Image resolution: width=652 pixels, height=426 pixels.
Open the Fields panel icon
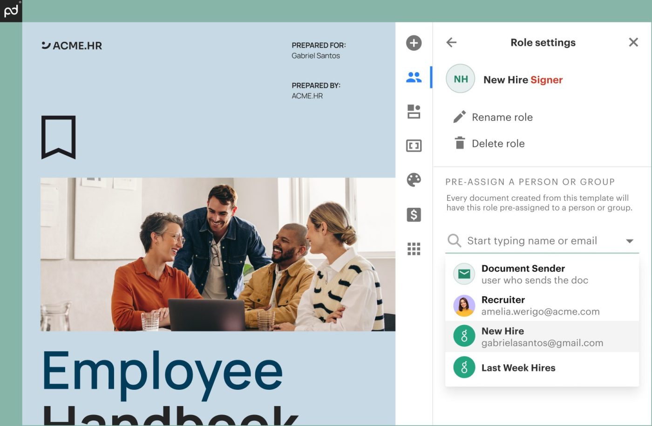click(414, 146)
